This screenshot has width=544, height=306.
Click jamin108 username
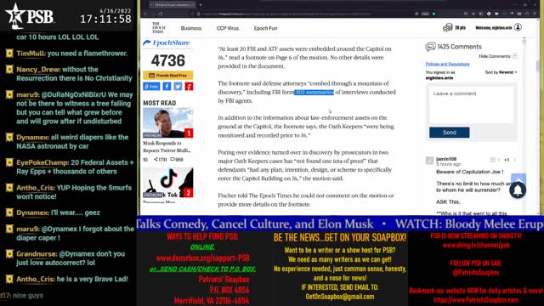click(x=446, y=159)
